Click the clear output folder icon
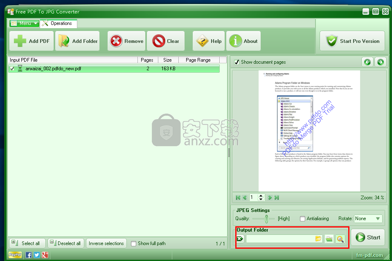392x261 pixels. (x=240, y=239)
